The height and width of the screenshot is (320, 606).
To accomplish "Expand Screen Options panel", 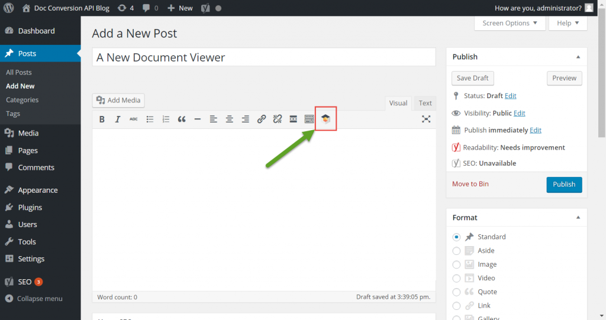I will (x=510, y=23).
